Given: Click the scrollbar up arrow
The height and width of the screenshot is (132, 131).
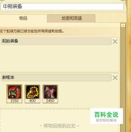Looking at the screenshot, I should coord(123,25).
